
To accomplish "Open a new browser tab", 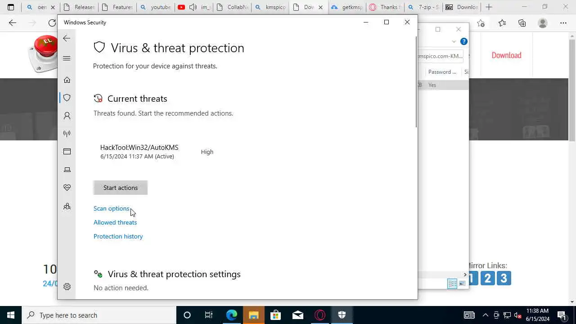I will pyautogui.click(x=489, y=7).
